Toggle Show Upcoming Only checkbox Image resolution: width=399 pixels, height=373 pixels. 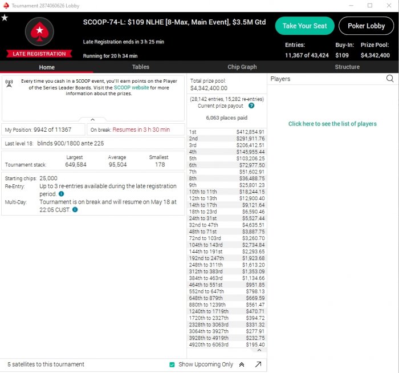pos(172,364)
